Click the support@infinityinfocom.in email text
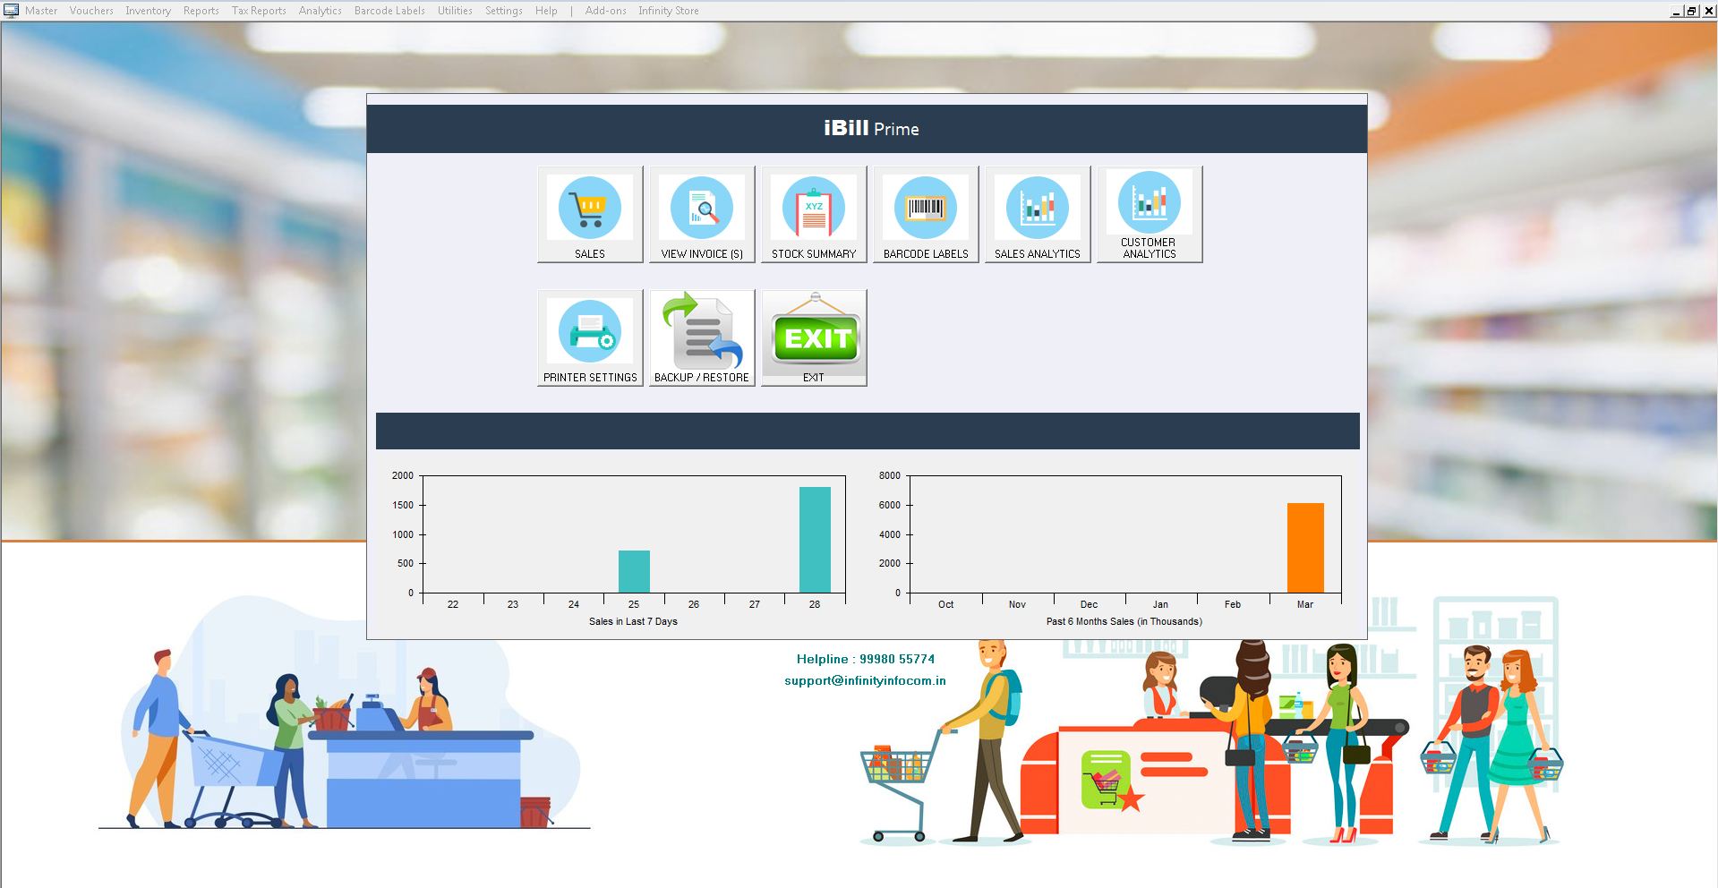The height and width of the screenshot is (888, 1718). (865, 680)
